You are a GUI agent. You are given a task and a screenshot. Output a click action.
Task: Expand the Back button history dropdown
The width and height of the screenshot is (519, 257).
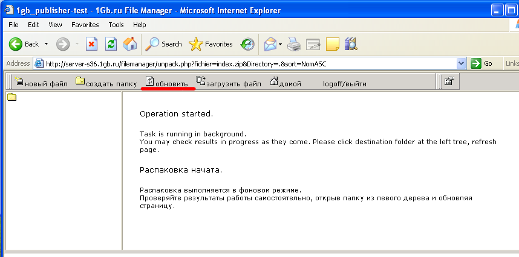46,44
